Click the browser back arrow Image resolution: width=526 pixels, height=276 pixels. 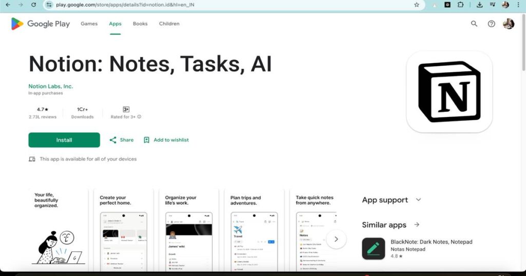(8, 5)
